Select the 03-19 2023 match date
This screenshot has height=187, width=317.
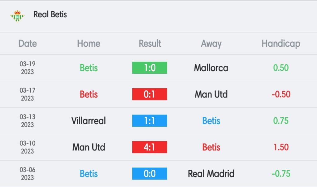(x=28, y=68)
